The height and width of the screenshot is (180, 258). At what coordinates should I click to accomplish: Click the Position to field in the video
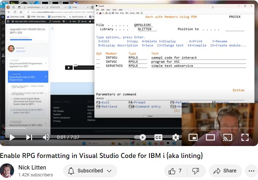235,29
